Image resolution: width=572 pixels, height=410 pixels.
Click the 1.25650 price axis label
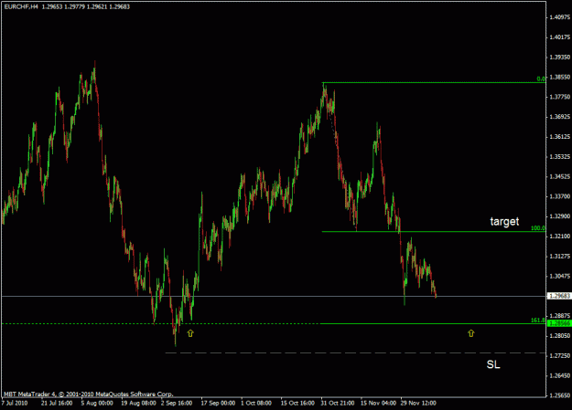[560, 395]
